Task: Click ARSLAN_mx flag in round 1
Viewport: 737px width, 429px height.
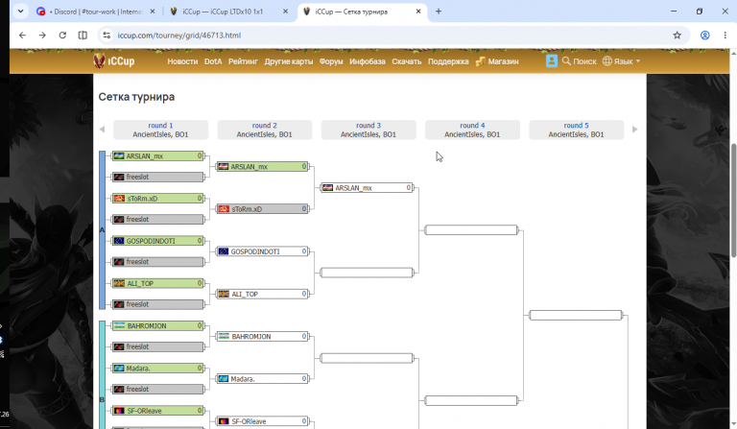Action: [x=119, y=156]
